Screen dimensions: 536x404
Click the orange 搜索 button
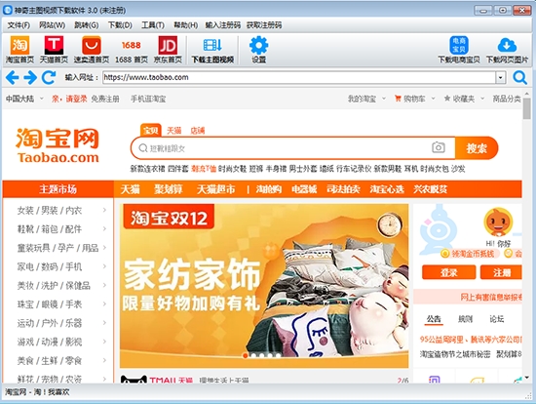477,148
